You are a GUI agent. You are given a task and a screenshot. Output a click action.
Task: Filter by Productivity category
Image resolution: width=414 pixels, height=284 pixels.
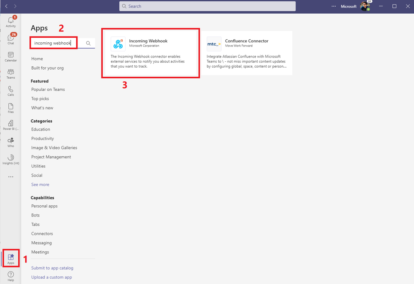(x=43, y=138)
